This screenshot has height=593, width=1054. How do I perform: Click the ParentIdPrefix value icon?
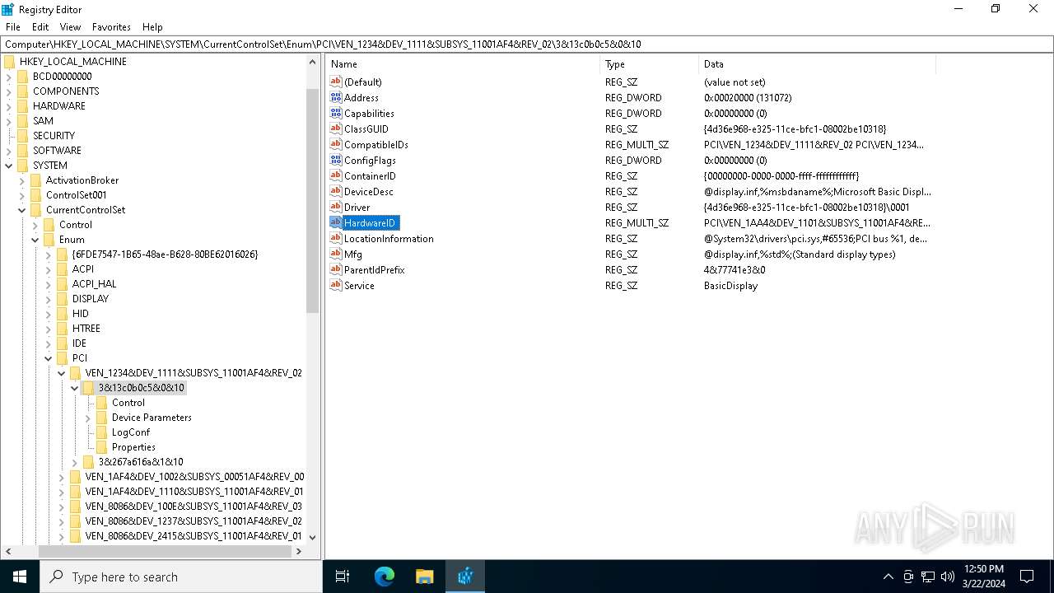[x=335, y=269]
